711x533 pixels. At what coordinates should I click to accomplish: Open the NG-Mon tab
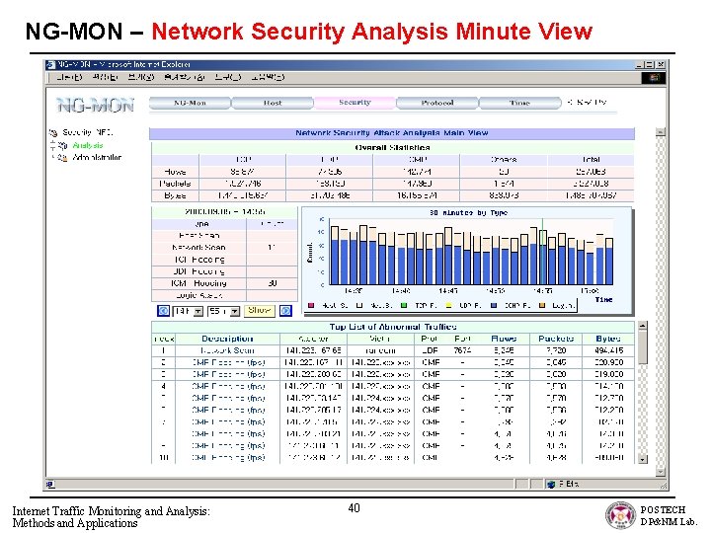pyautogui.click(x=190, y=104)
